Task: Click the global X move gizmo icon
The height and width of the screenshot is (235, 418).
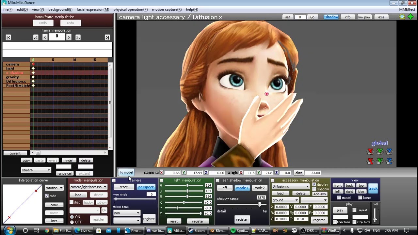Action: [x=370, y=161]
